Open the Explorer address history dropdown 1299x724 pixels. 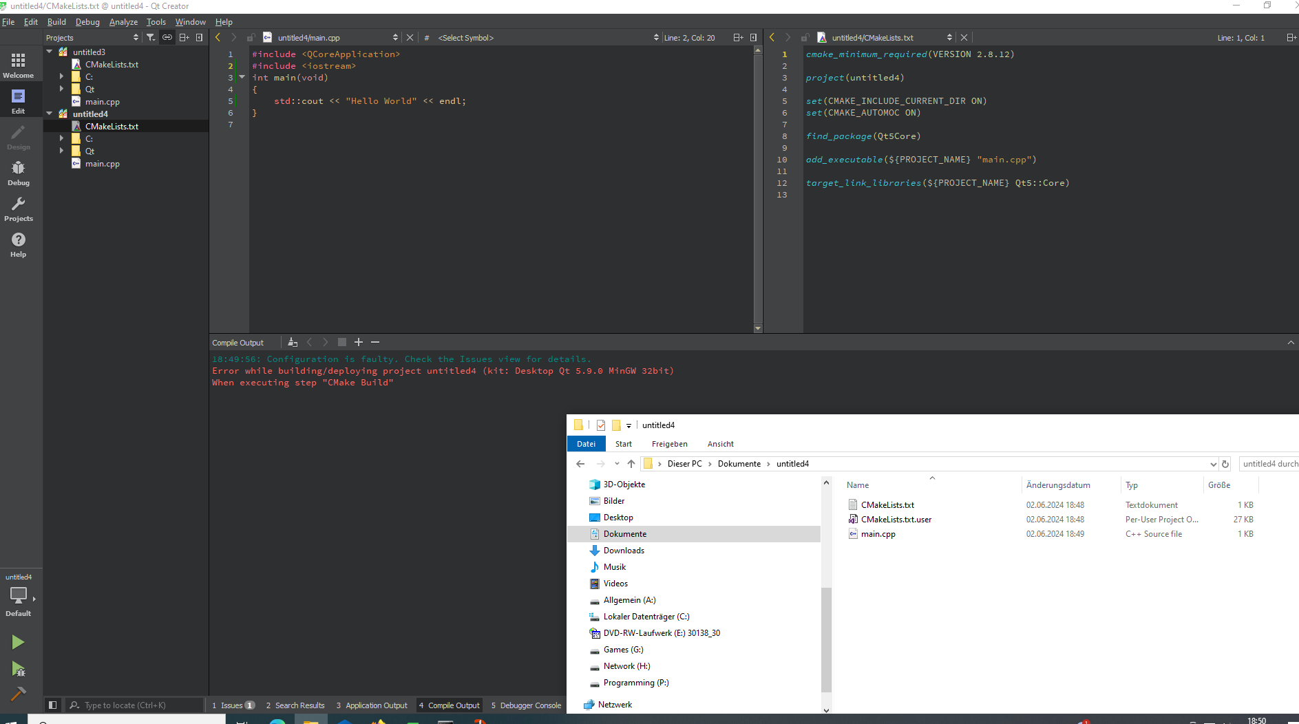(x=1213, y=464)
